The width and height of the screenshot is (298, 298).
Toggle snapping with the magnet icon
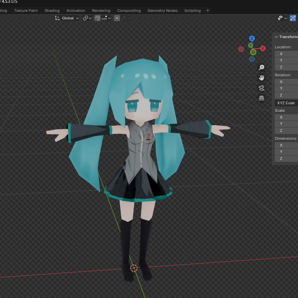[97, 18]
